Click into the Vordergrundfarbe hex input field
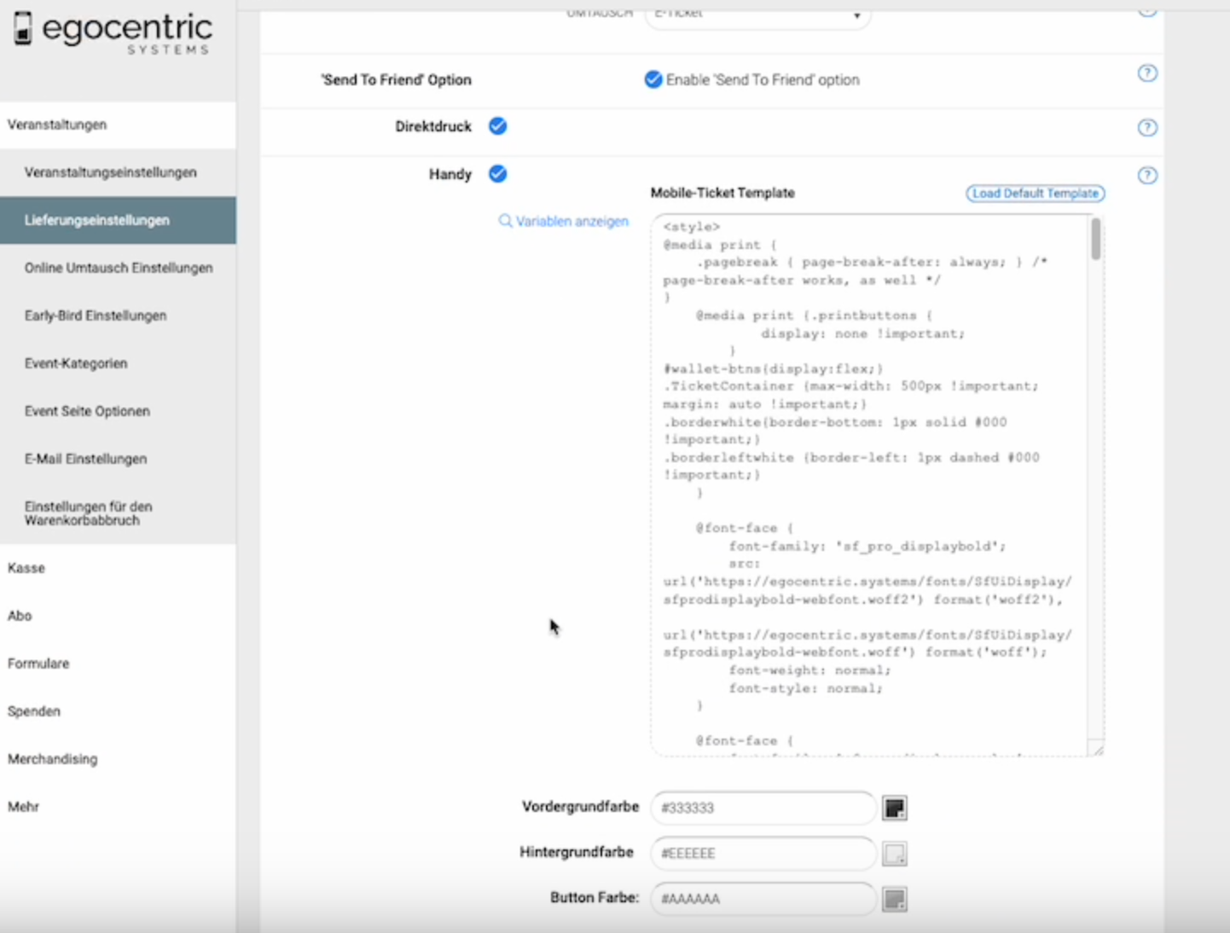Viewport: 1230px width, 933px height. pos(763,808)
